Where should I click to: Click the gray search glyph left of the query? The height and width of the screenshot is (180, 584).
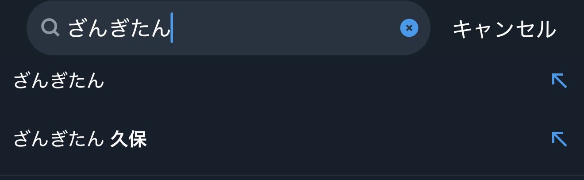click(x=50, y=28)
